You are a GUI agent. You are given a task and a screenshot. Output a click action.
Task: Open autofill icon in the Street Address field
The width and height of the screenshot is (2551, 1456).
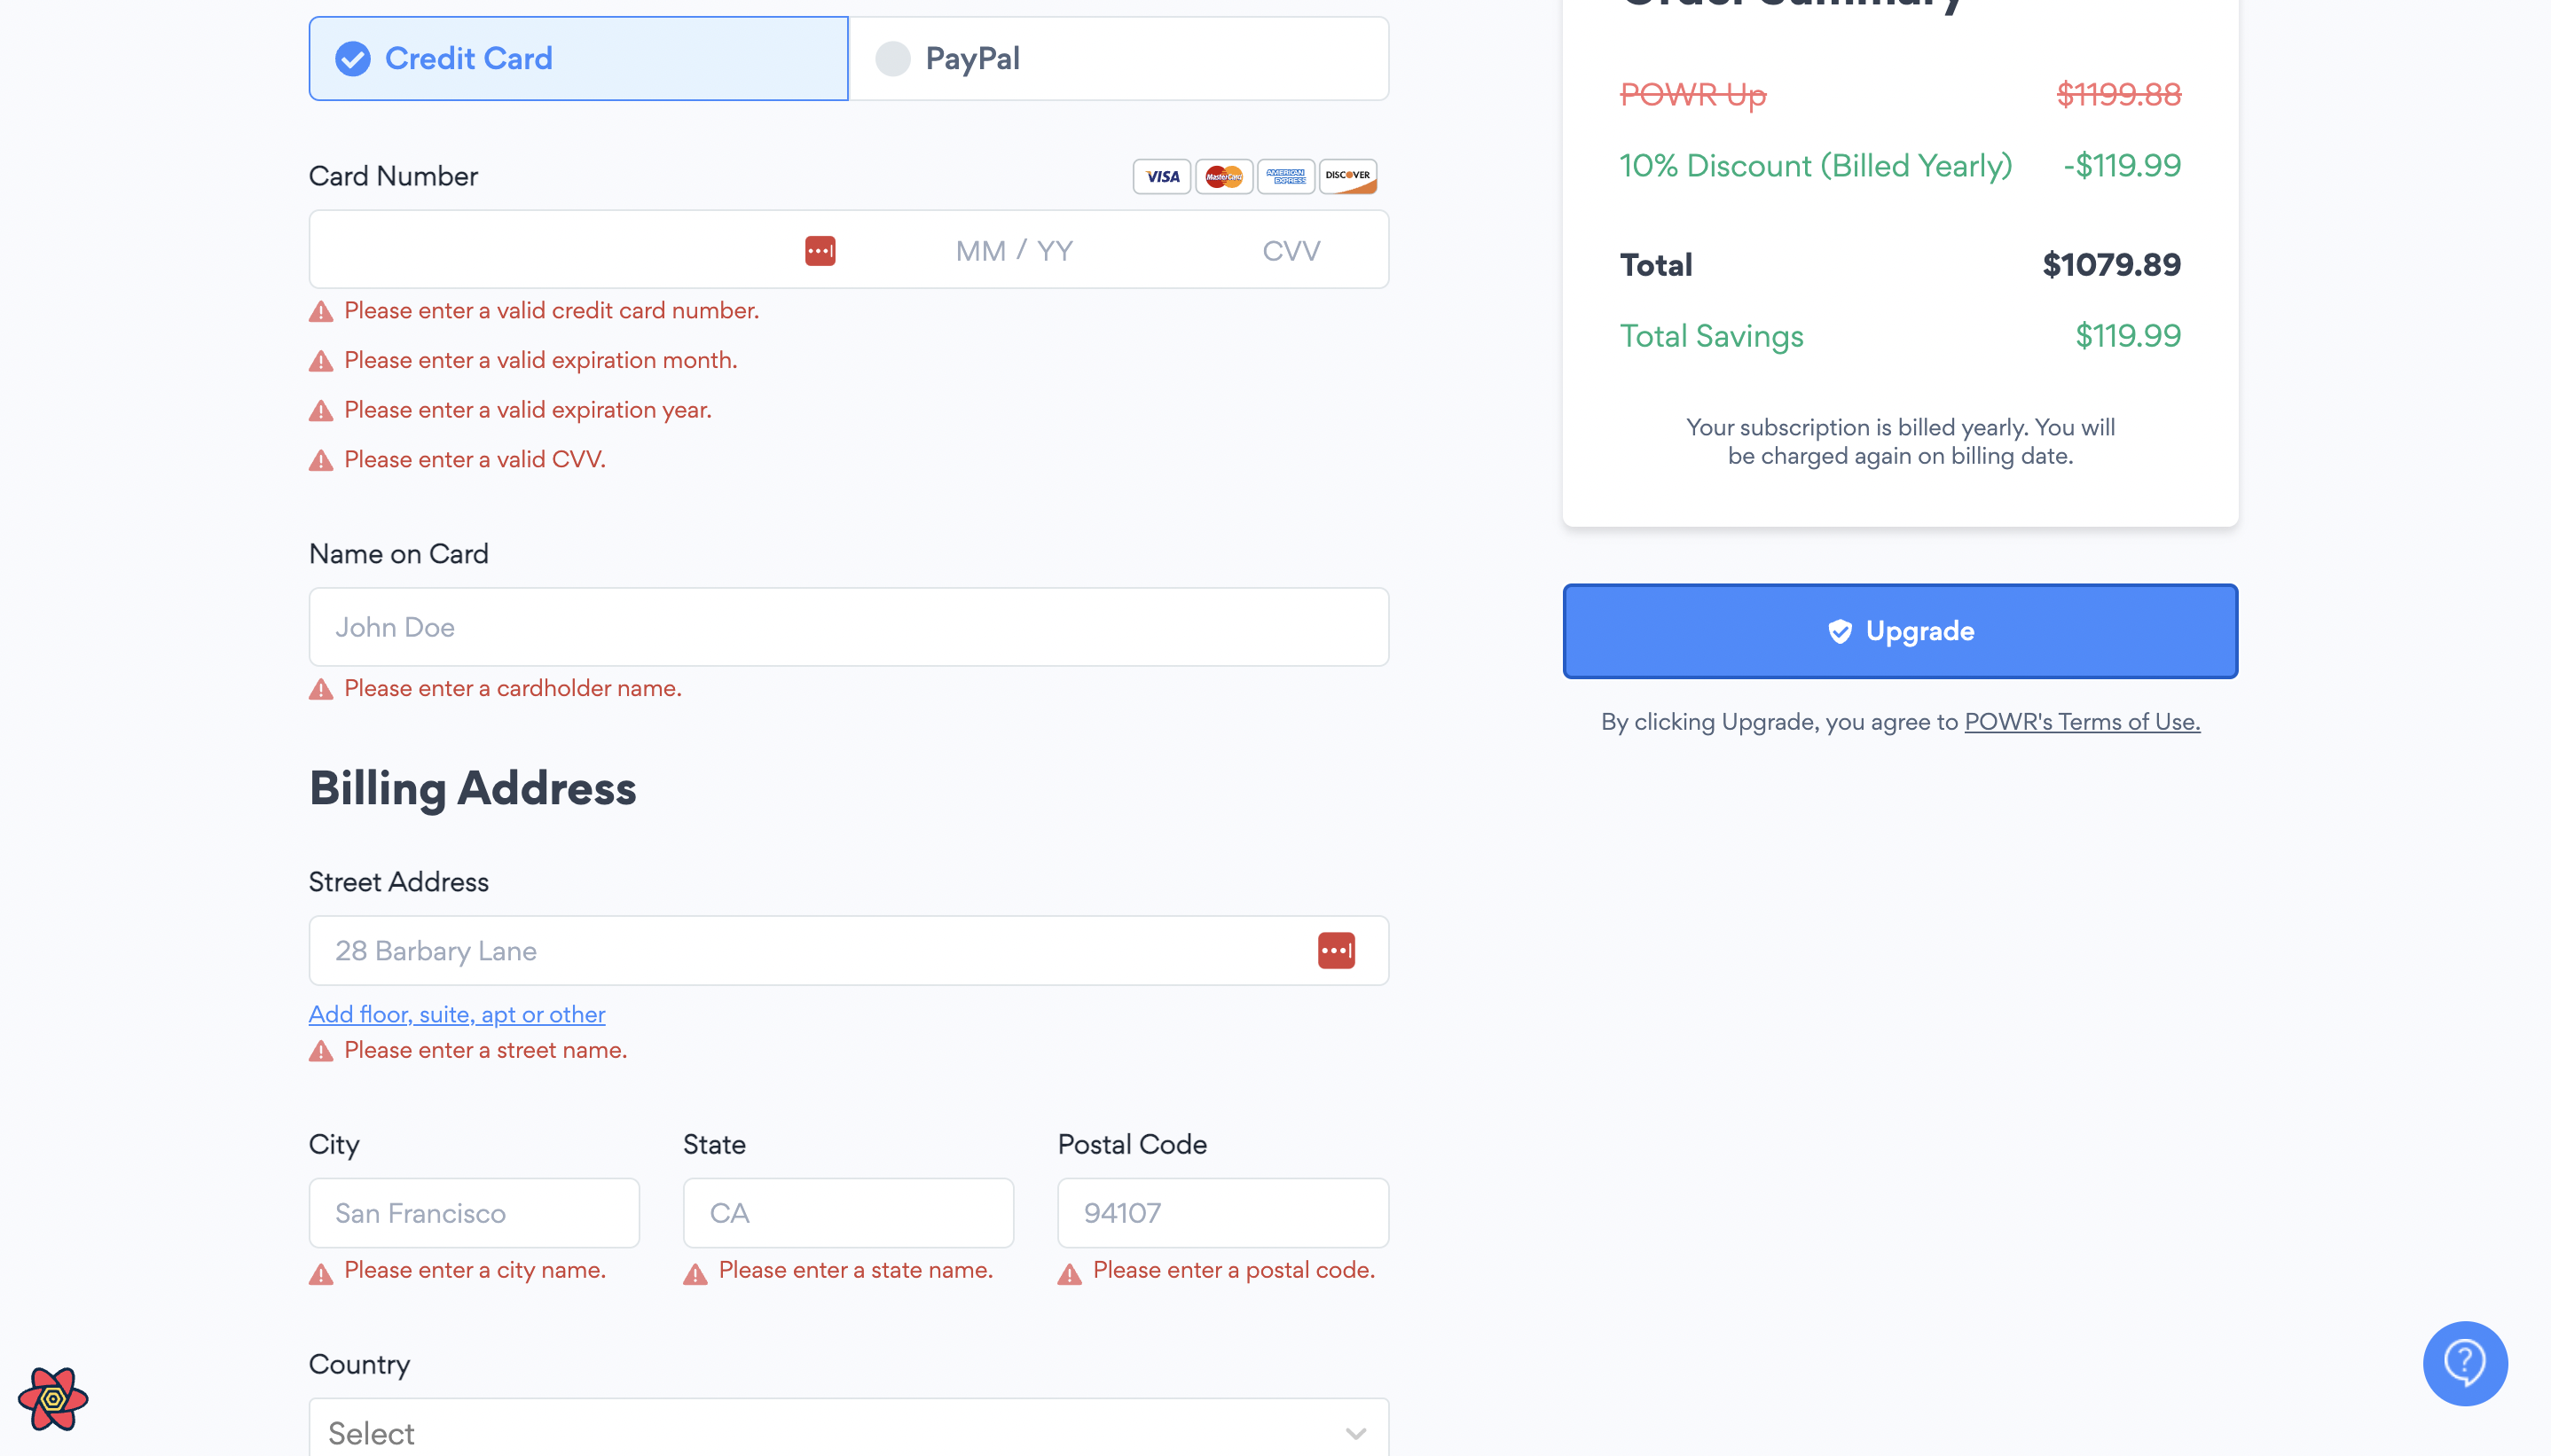point(1336,950)
